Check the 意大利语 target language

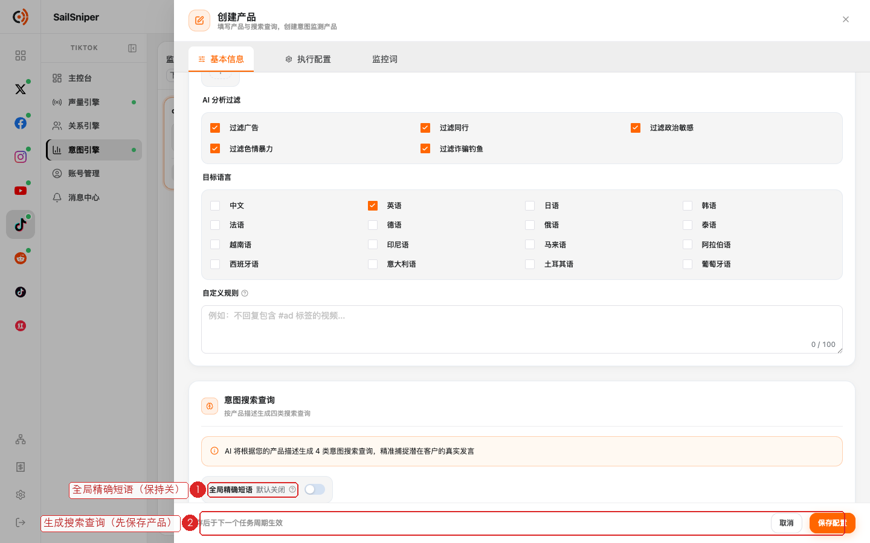tap(373, 264)
